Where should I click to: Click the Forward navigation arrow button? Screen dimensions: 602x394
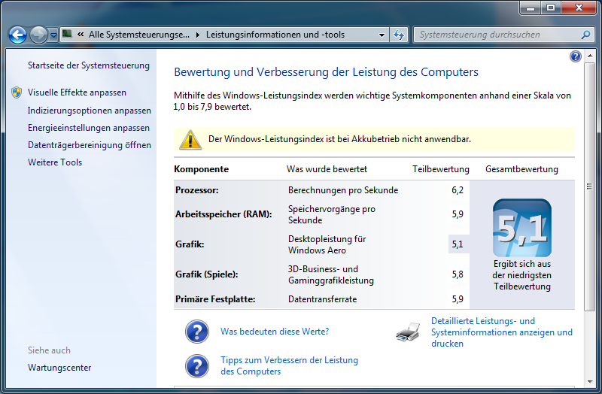coord(38,35)
